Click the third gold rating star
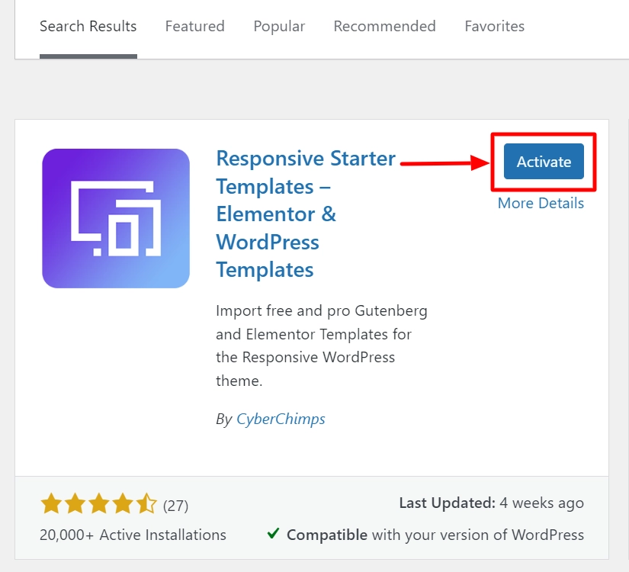Viewport: 629px width, 572px height. [99, 504]
